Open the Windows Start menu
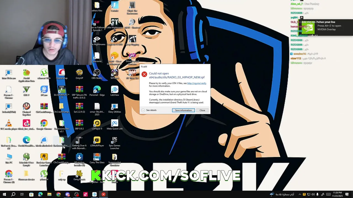Viewport: 353px width, 198px height. pos(4,194)
